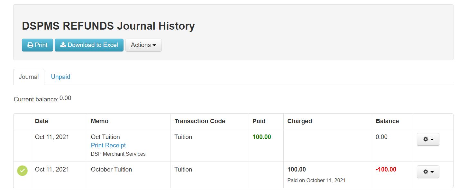The height and width of the screenshot is (195, 459).
Task: Click 'DSP Merchant Services' text
Action: (x=118, y=154)
